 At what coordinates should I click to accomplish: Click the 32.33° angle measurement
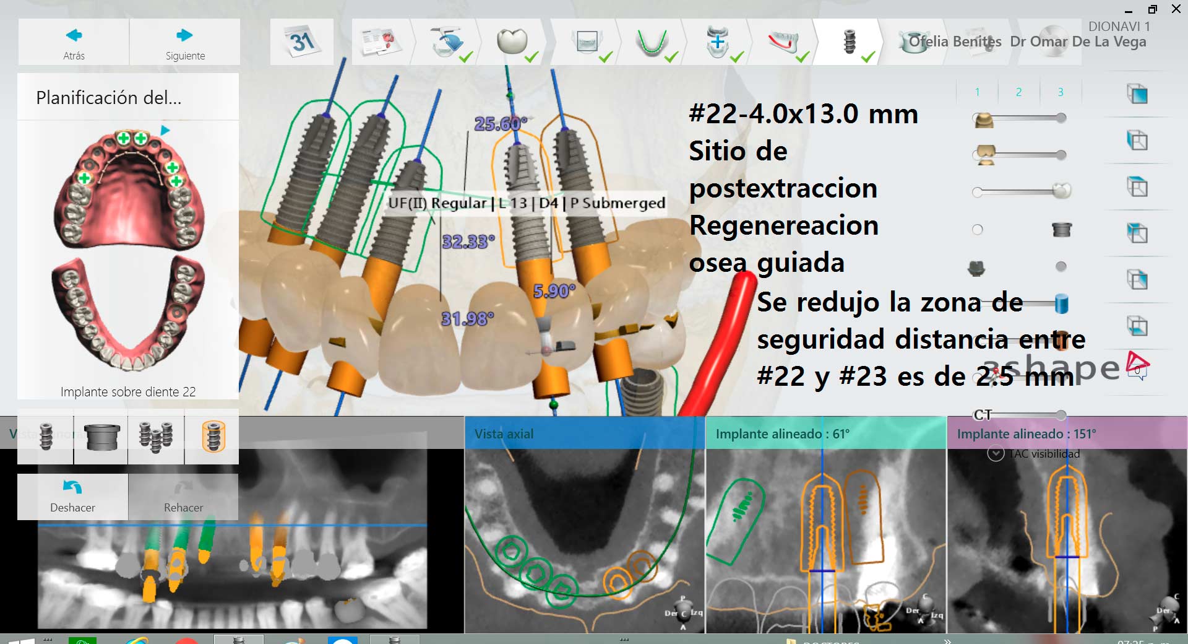coord(468,241)
